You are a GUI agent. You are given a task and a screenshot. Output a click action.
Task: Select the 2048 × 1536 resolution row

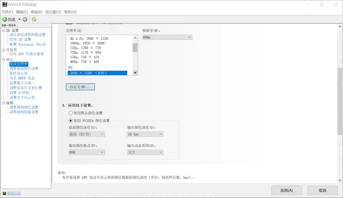point(89,38)
